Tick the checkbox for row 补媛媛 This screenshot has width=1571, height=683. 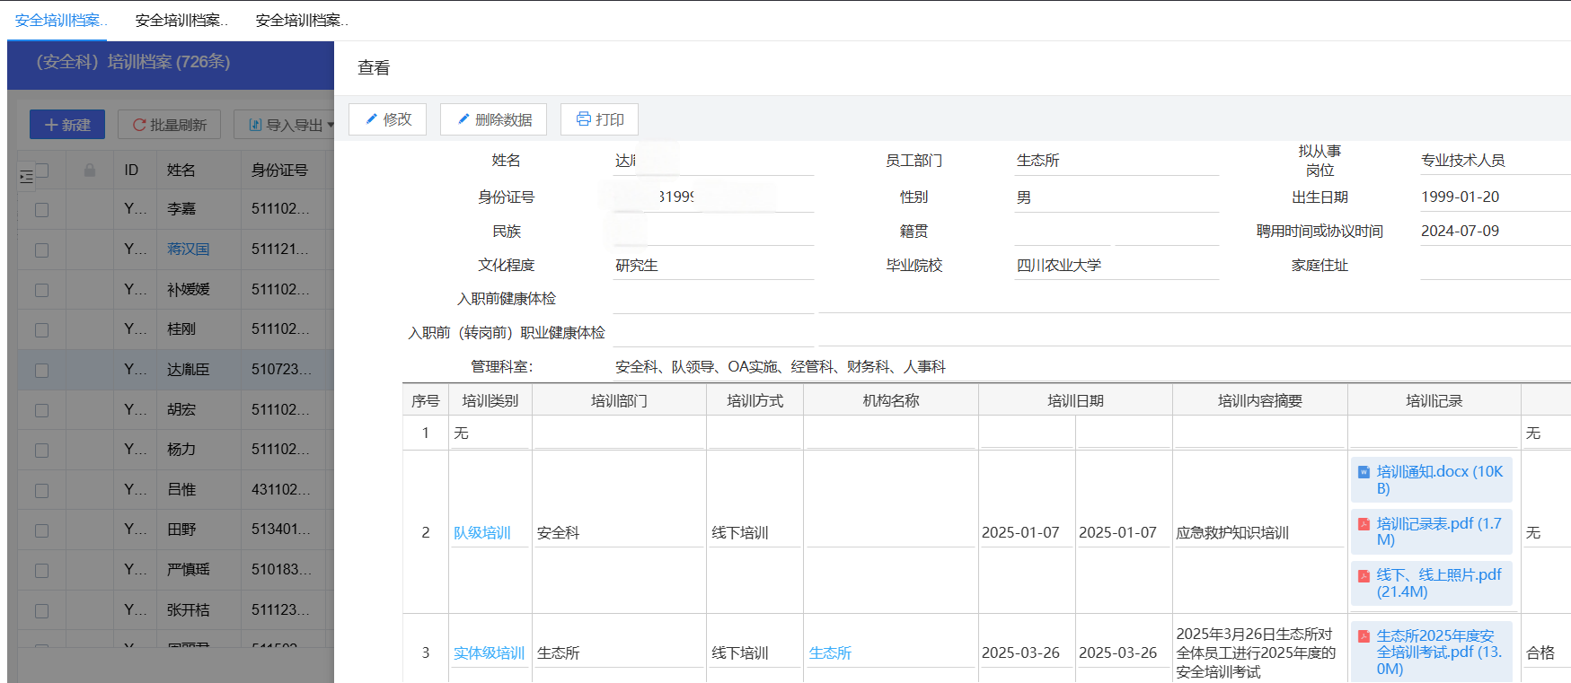click(x=41, y=290)
